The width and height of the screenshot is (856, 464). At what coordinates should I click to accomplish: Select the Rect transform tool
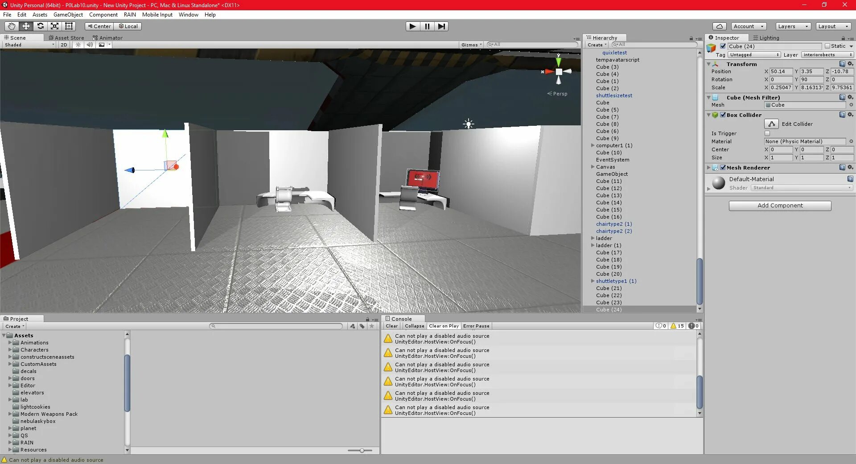click(x=69, y=26)
